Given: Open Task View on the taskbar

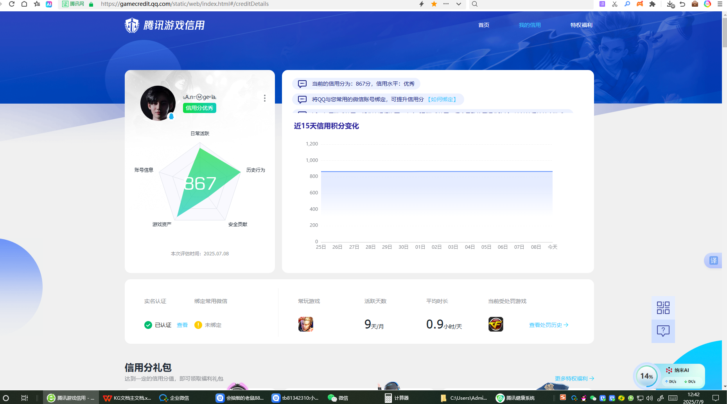Looking at the screenshot, I should (x=24, y=398).
